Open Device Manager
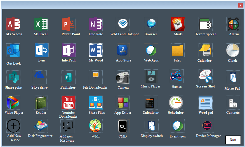This screenshot has width=245, height=147. 207,125
